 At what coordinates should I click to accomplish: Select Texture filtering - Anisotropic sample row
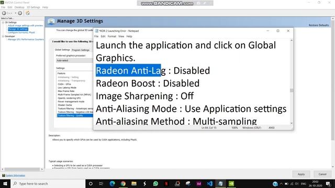[x=75, y=109]
